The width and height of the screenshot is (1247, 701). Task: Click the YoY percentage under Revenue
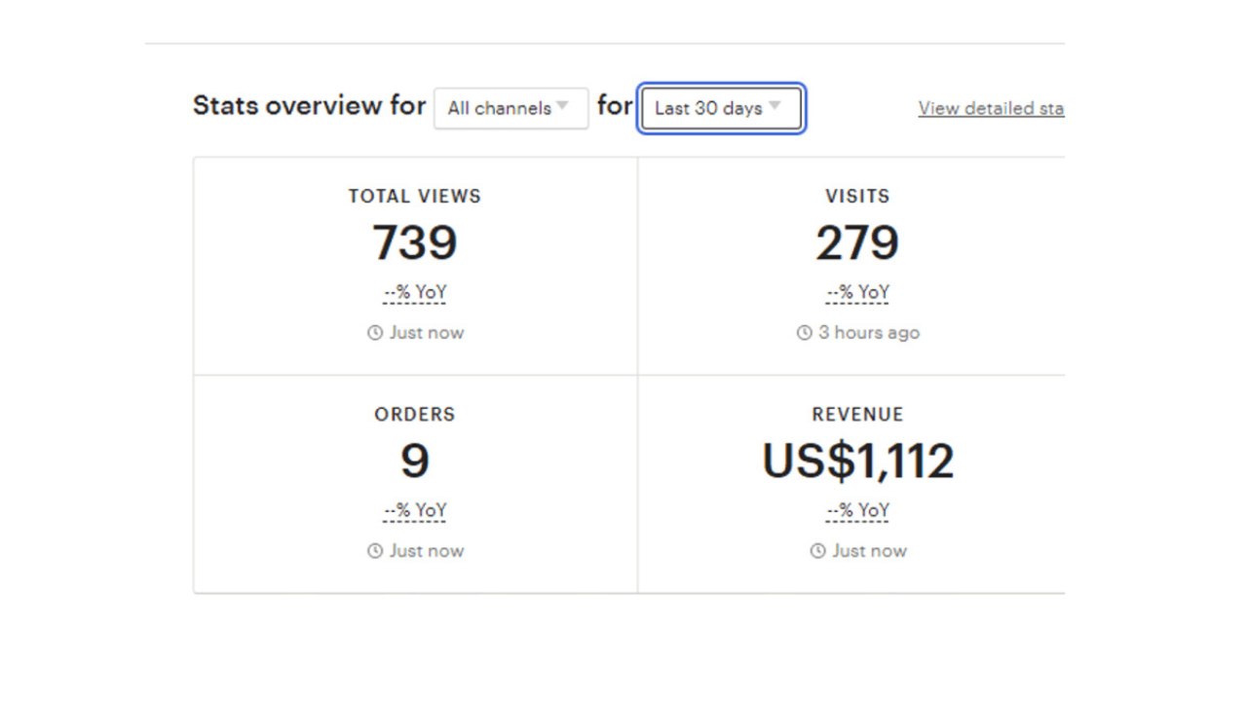tap(857, 511)
